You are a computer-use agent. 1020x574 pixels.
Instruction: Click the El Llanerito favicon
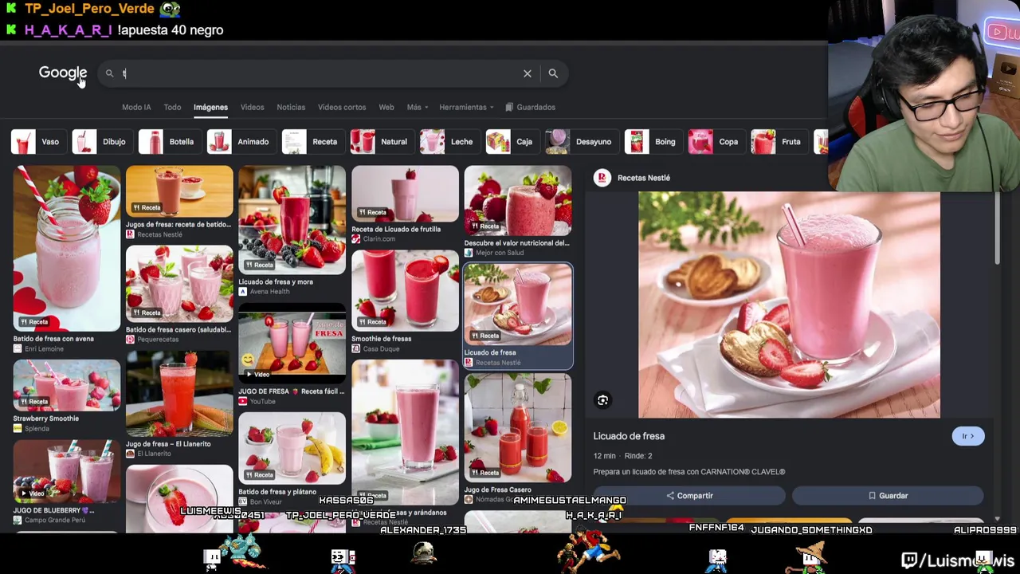click(130, 454)
